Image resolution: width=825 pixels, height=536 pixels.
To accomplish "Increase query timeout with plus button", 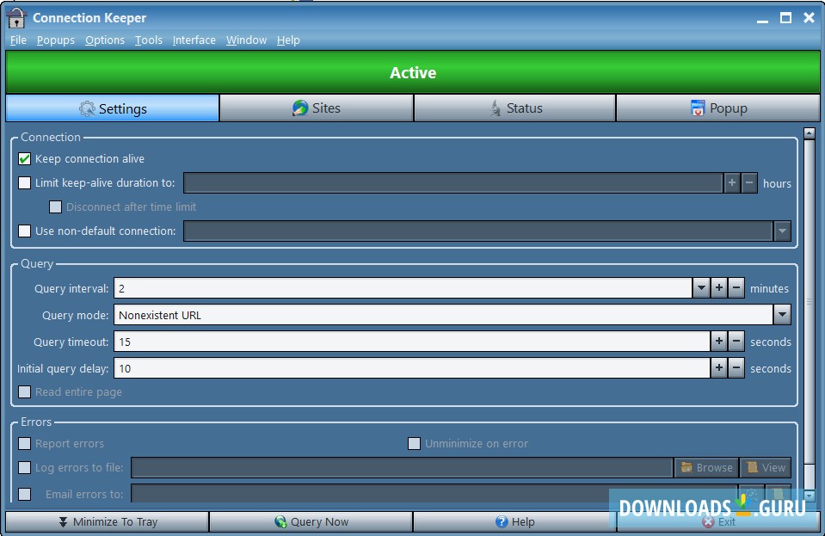I will [x=718, y=342].
